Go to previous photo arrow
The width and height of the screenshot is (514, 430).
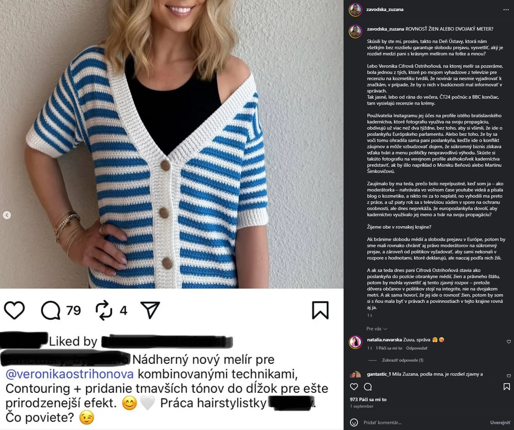[7, 215]
